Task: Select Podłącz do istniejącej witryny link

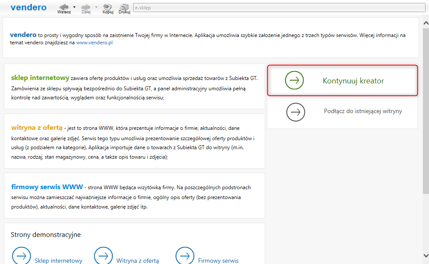Action: pos(363,111)
